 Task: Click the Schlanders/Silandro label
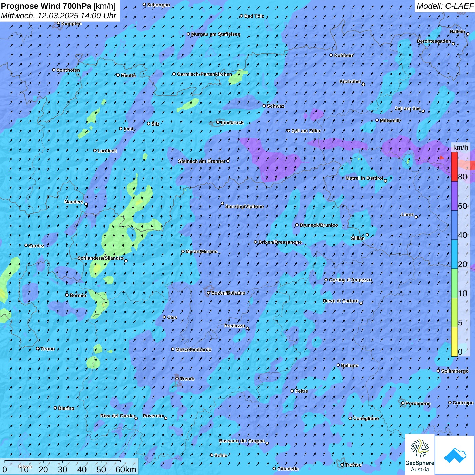pyautogui.click(x=100, y=258)
